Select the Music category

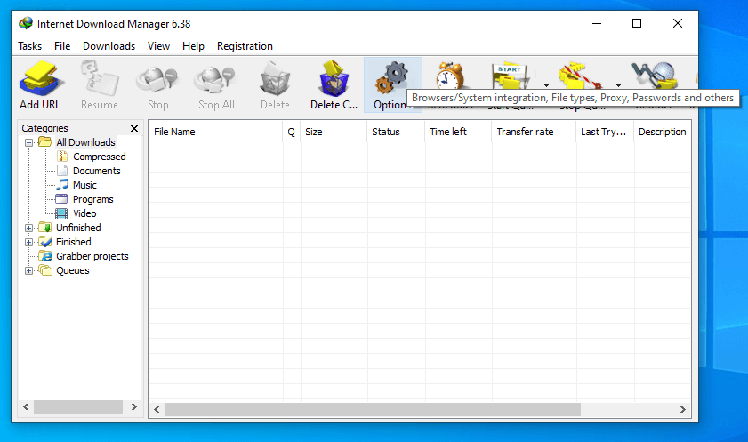pyautogui.click(x=84, y=185)
